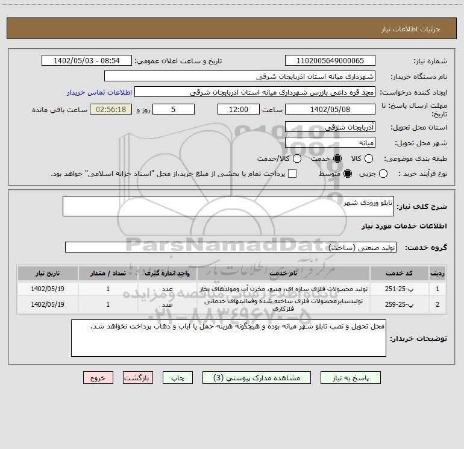The height and width of the screenshot is (449, 464).
Task: Click the شماره نیاز number field
Action: tap(330, 61)
